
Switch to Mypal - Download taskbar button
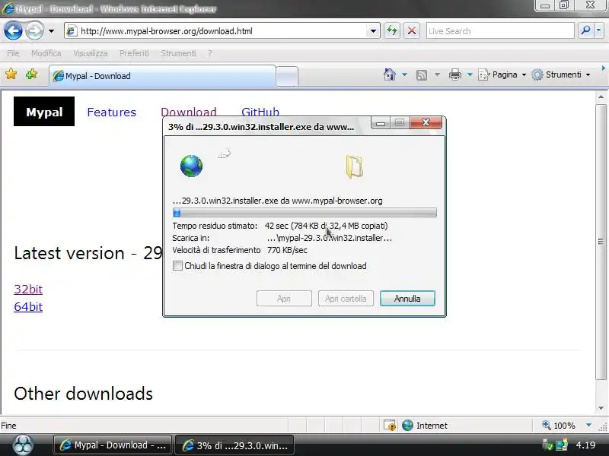coord(113,445)
